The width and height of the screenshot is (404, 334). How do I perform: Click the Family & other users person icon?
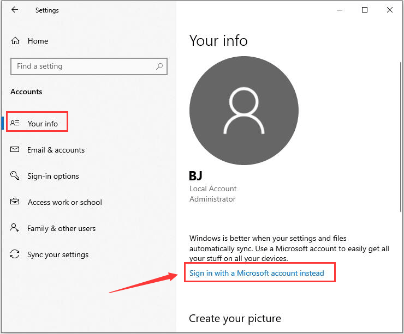(15, 228)
